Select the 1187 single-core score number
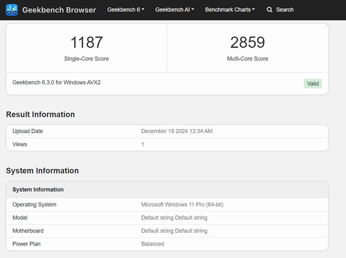Viewport: 346px width, 258px height. click(86, 42)
